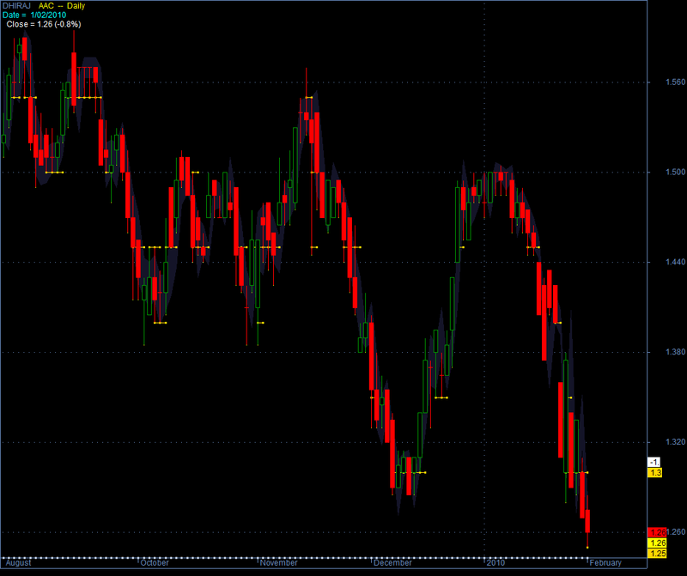The image size is (687, 576).
Task: Click the white '-1.' value tag
Action: coord(654,463)
